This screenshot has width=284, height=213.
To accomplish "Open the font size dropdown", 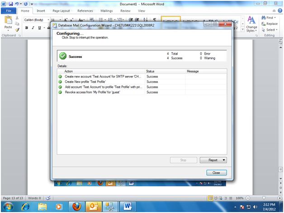I will pyautogui.click(x=60, y=20).
